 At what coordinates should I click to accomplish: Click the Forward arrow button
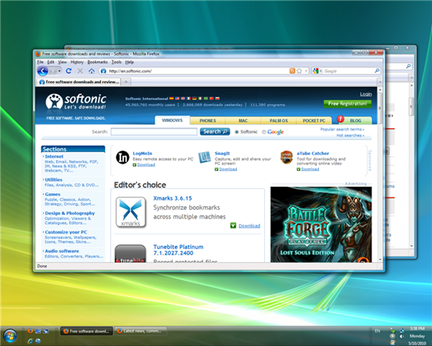tap(53, 71)
